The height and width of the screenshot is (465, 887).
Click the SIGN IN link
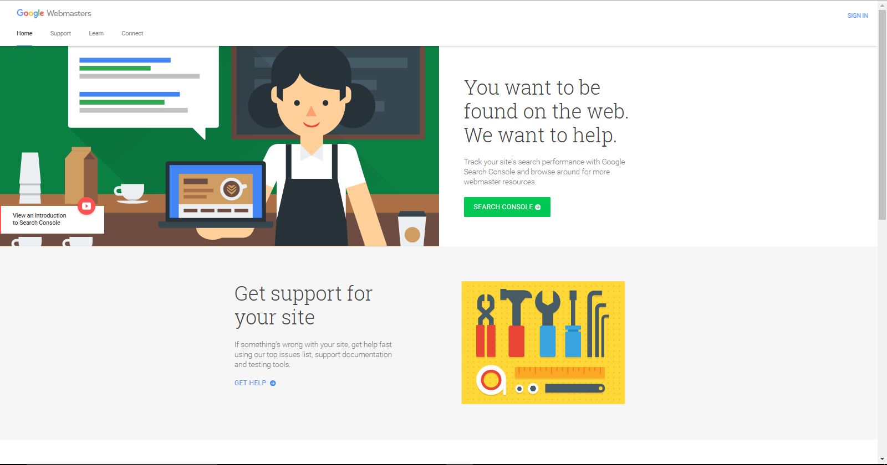(x=858, y=15)
